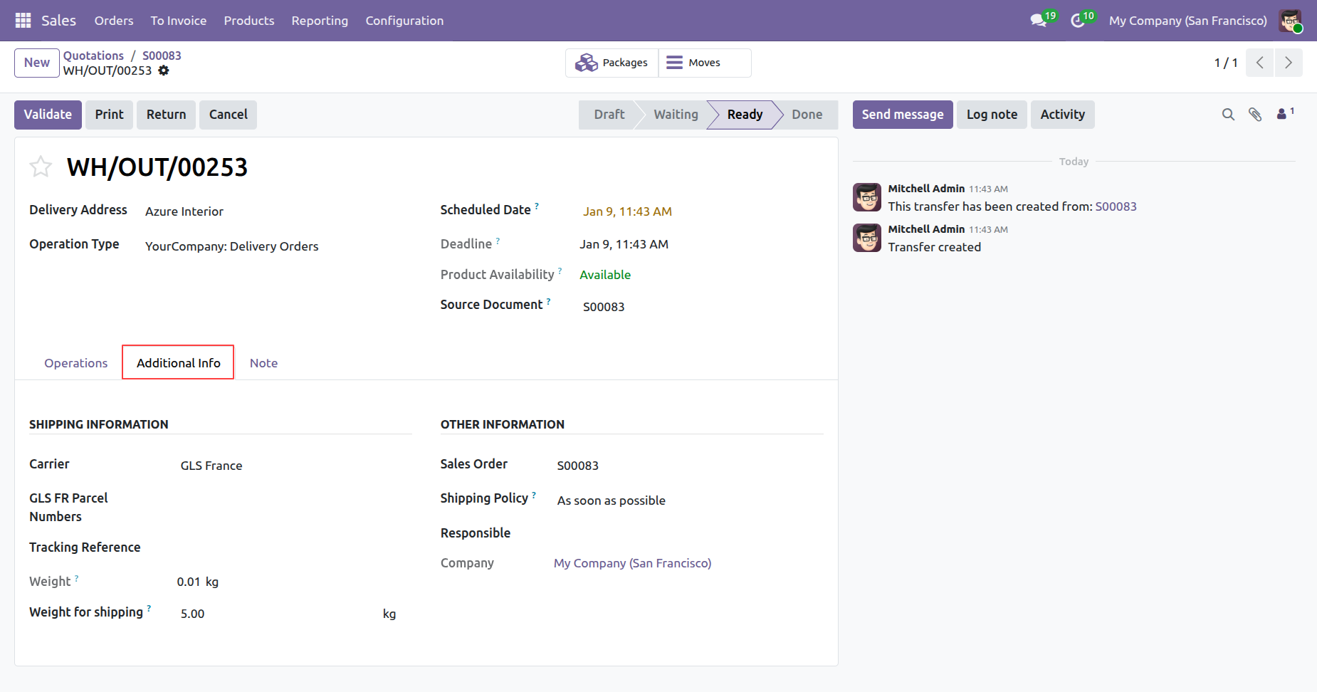Open My Company (San Francisco) company link
Screen dimensions: 1317x692
pyautogui.click(x=633, y=563)
